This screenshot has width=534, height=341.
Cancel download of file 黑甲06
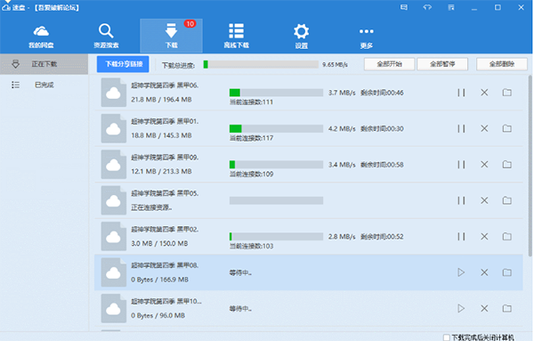(484, 93)
